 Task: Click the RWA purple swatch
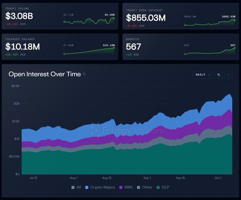[121, 187]
